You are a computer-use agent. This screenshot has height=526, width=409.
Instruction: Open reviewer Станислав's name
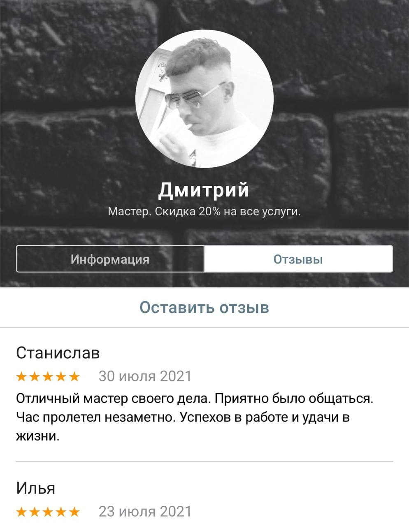58,353
